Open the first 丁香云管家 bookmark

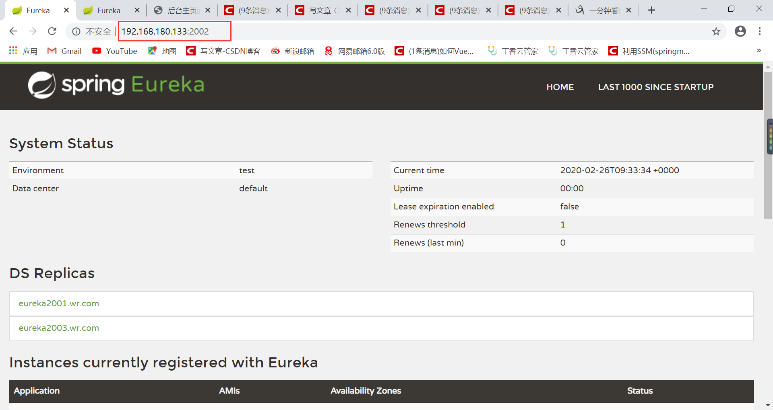click(x=513, y=51)
